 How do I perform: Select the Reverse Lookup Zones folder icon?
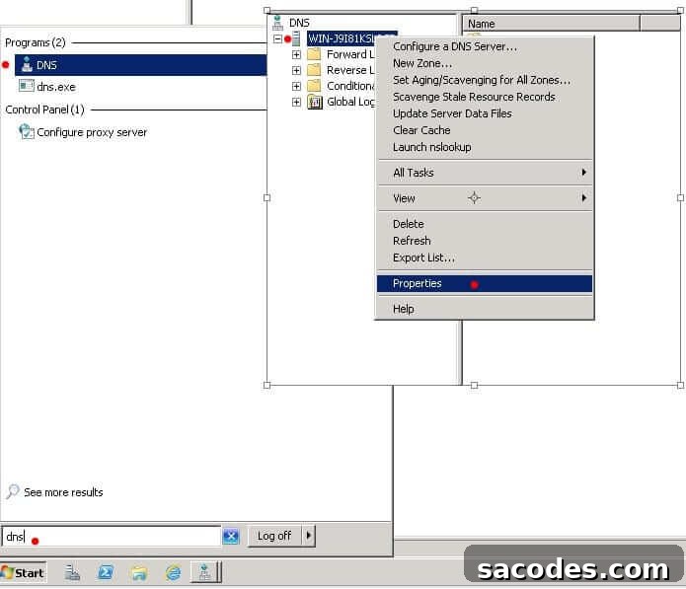tap(314, 70)
